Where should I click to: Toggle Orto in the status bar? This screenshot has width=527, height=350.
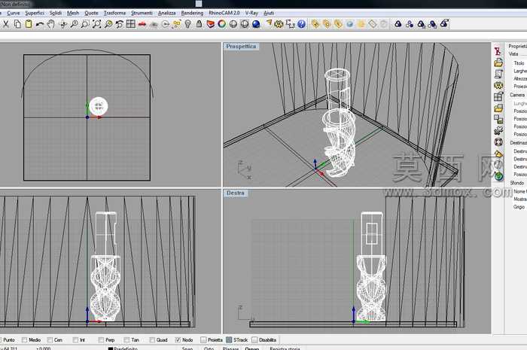coord(209,348)
